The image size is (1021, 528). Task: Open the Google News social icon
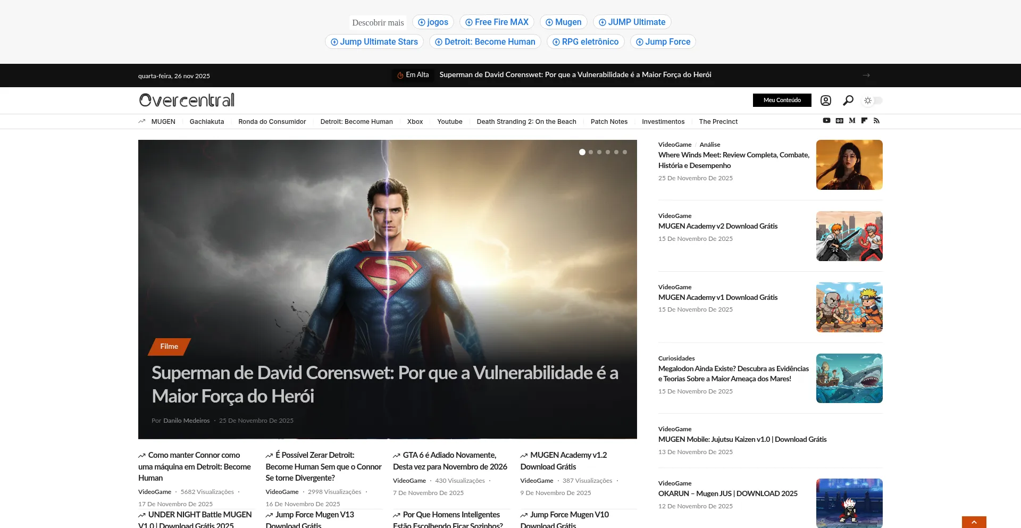[x=839, y=121]
